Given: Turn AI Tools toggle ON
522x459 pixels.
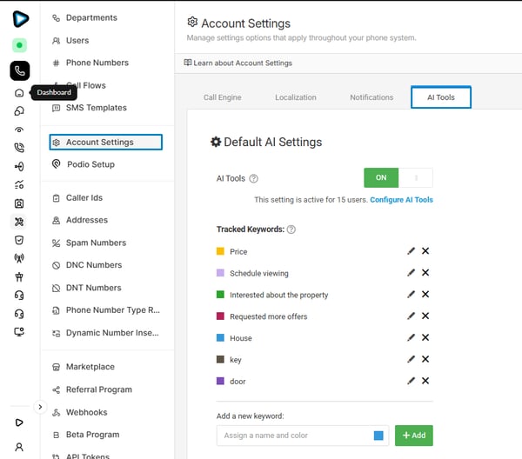Looking at the screenshot, I should (381, 177).
